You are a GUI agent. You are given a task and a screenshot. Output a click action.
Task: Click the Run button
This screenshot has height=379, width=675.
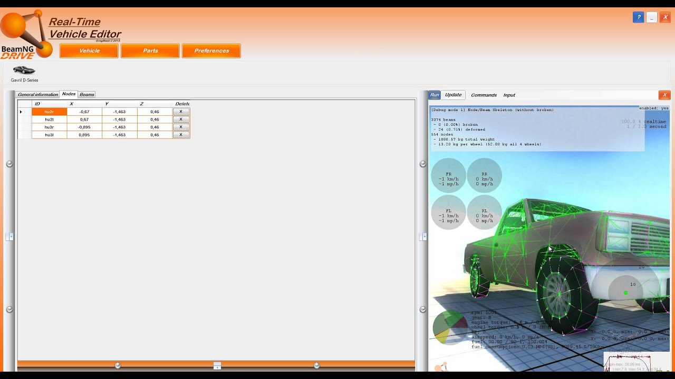click(435, 95)
